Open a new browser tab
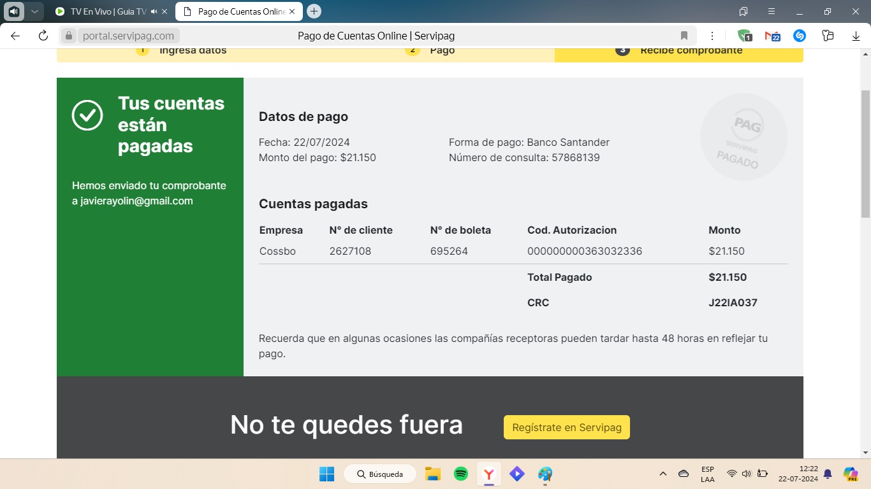 coord(314,11)
